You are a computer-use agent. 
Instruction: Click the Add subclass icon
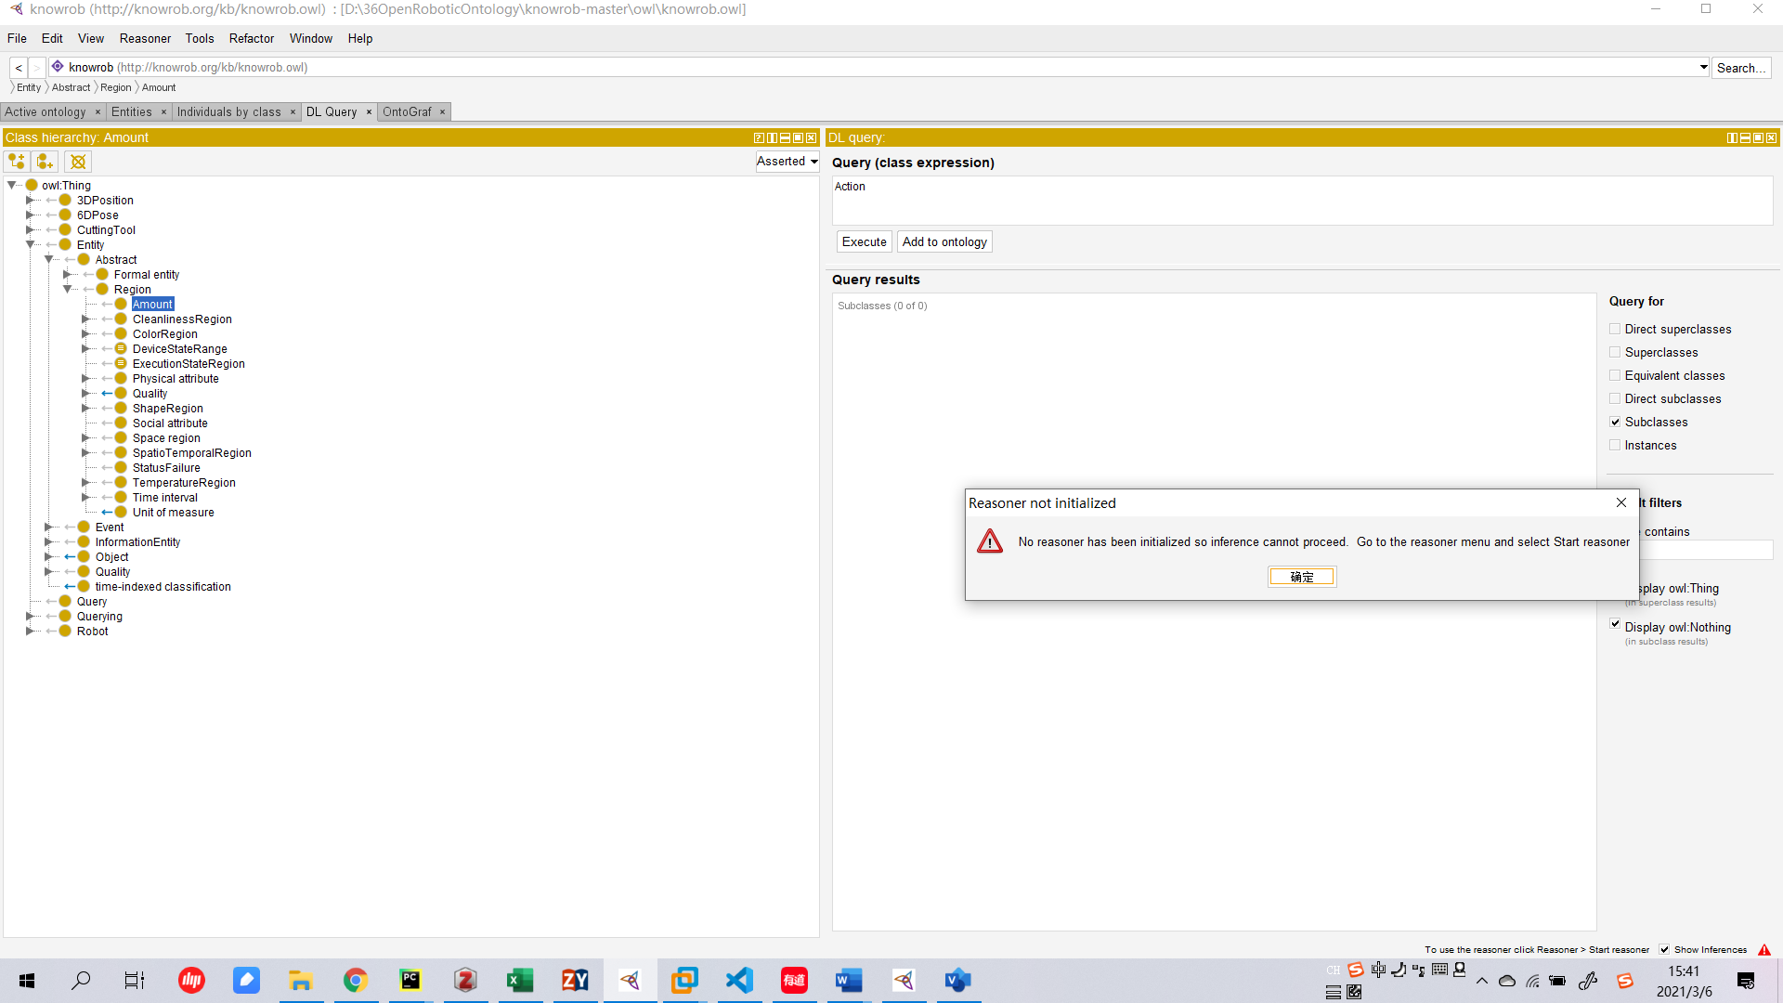(x=17, y=162)
